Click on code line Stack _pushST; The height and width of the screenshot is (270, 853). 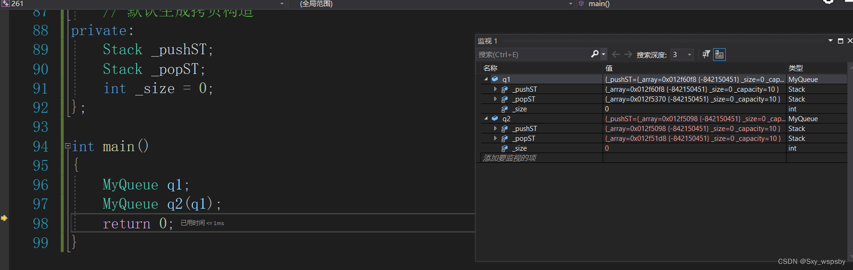(158, 50)
